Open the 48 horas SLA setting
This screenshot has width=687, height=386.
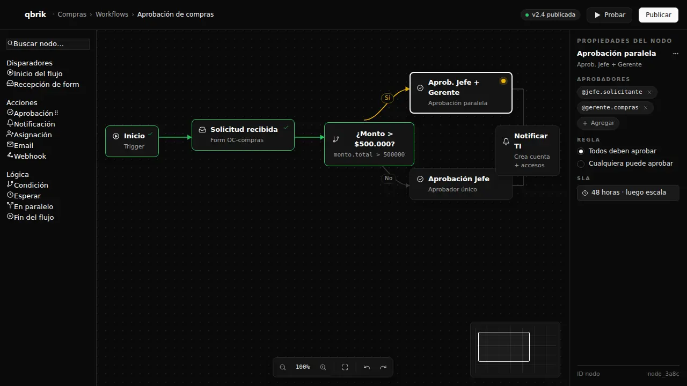[628, 192]
